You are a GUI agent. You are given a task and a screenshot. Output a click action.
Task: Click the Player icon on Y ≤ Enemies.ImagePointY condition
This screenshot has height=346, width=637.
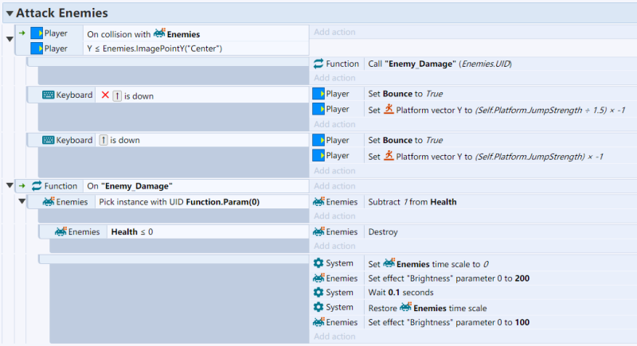pos(37,49)
